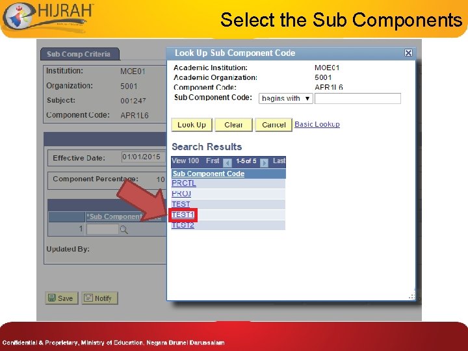Image resolution: width=468 pixels, height=351 pixels.
Task: Click the Institution value MOE01 in background page
Action: [133, 71]
